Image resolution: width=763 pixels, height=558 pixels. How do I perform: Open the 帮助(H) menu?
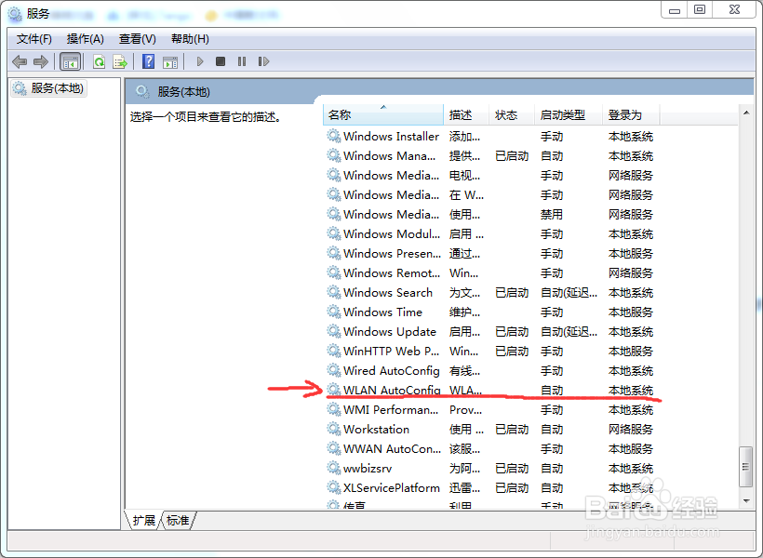[x=190, y=39]
